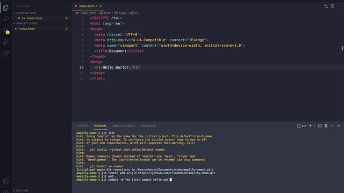This screenshot has width=344, height=193.
Task: Open the Explorer view in activity bar
Action: tap(6, 8)
